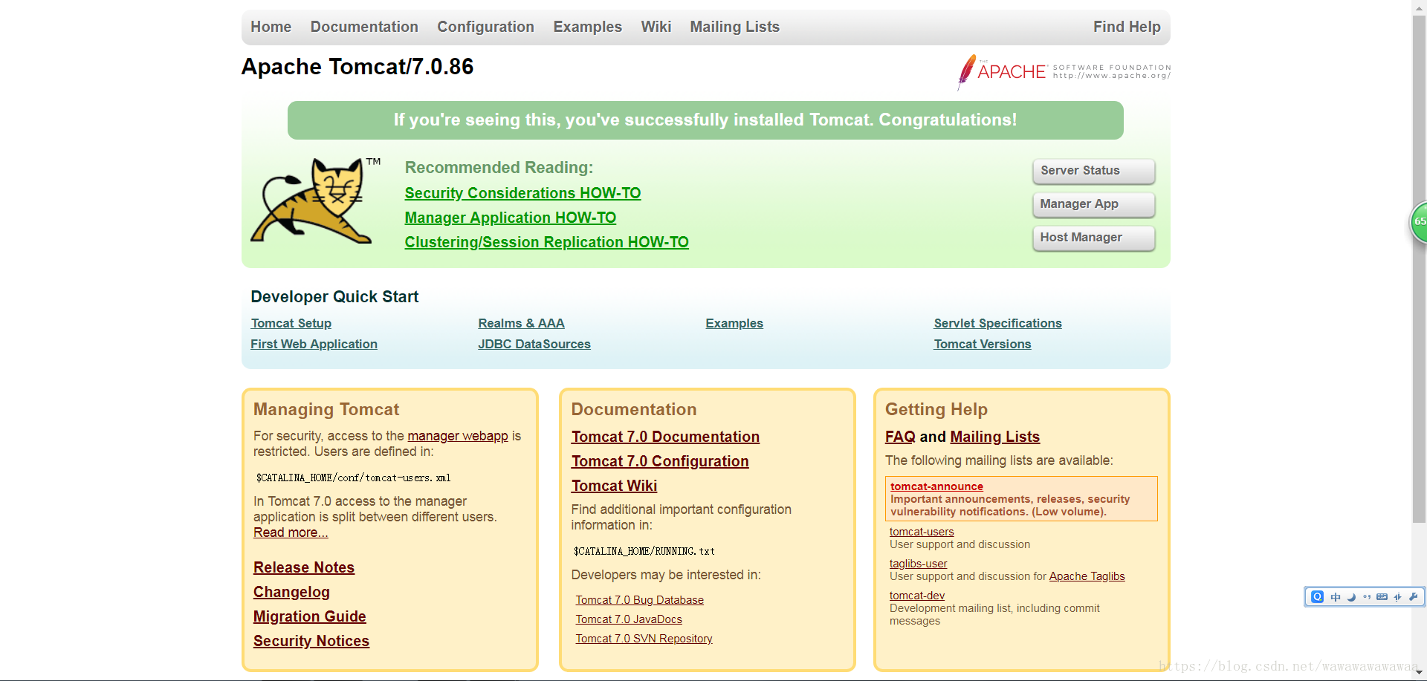Open Mailing Lists link in Getting Help
The image size is (1427, 681).
994,437
